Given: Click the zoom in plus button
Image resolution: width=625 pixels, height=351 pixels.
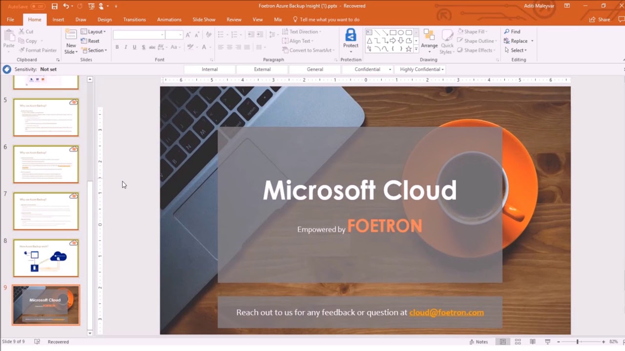Looking at the screenshot, I should (604, 342).
